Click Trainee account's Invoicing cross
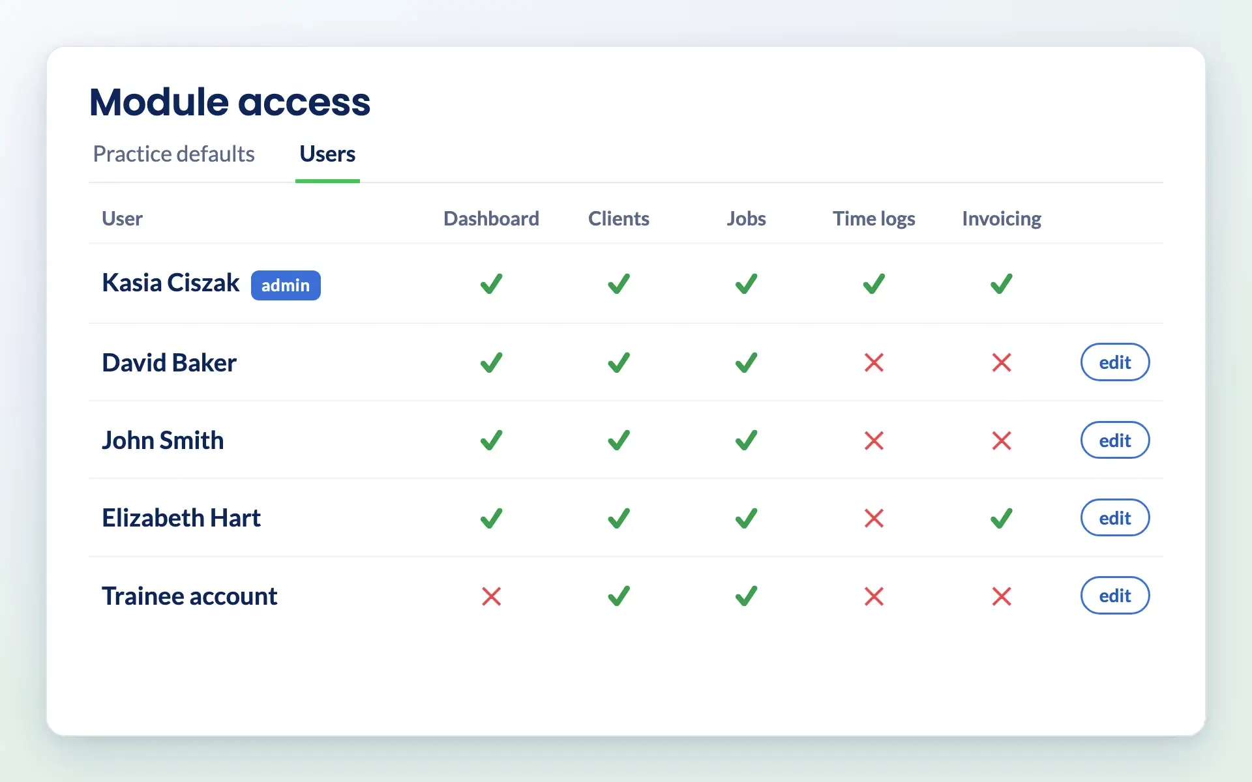This screenshot has width=1252, height=782. click(x=1002, y=596)
